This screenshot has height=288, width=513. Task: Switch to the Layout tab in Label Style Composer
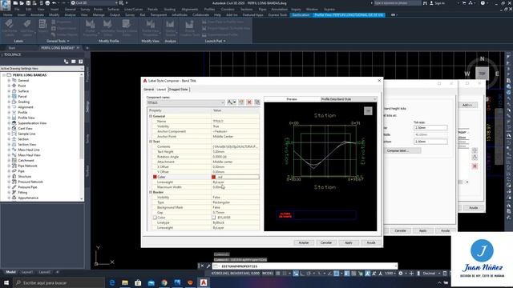pyautogui.click(x=161, y=89)
